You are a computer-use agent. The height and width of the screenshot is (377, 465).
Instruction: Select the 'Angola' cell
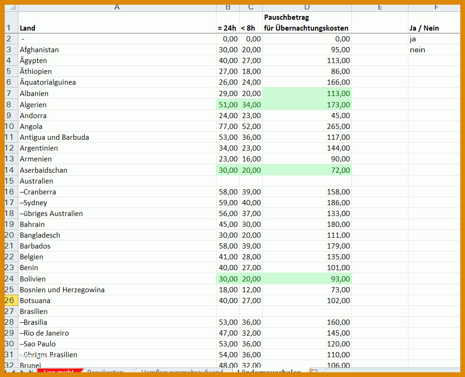pos(117,126)
